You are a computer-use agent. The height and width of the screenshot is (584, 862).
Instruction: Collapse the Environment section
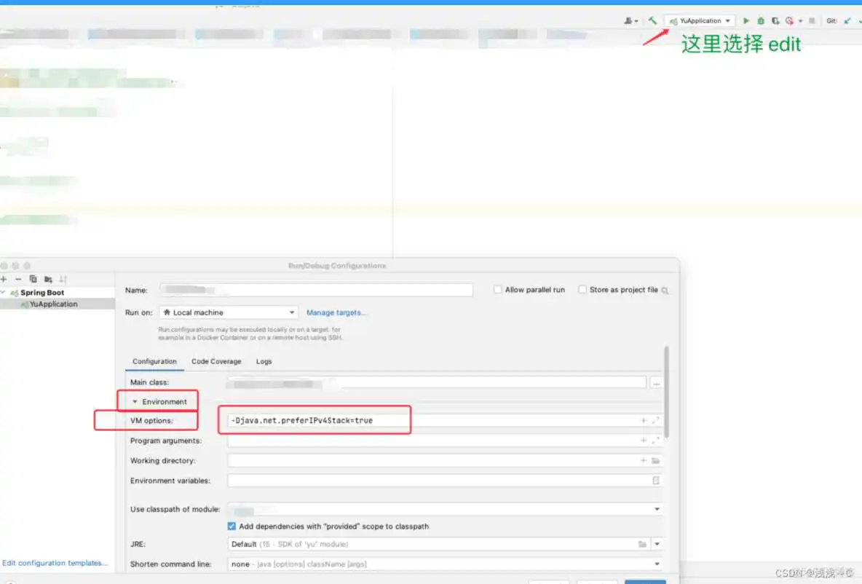135,402
